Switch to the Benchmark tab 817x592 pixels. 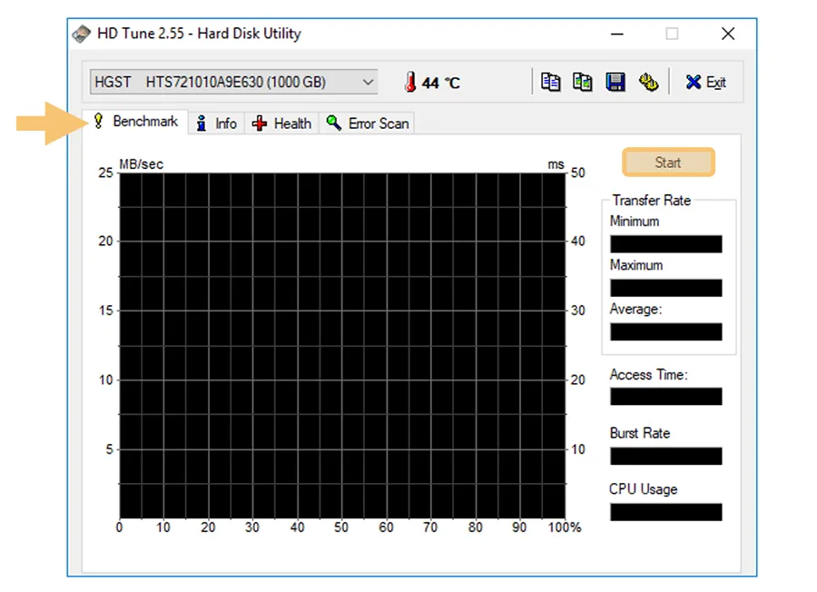(x=135, y=122)
